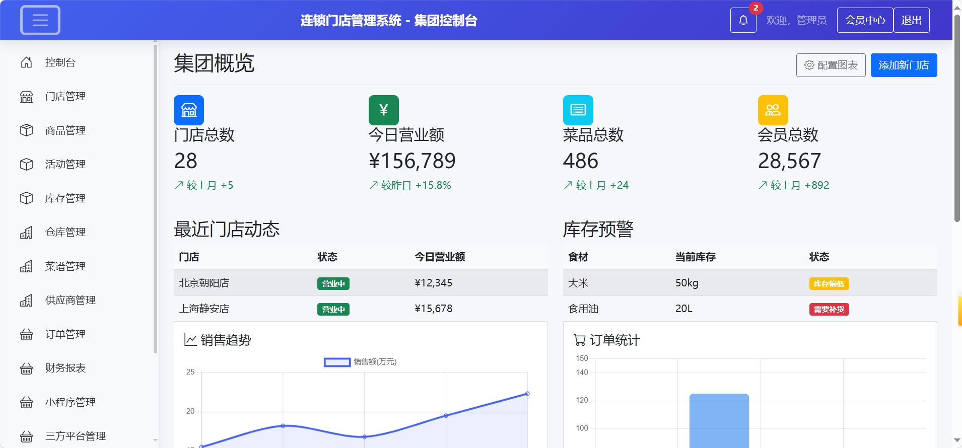Open the notification bell
The height and width of the screenshot is (448, 962).
tap(743, 20)
